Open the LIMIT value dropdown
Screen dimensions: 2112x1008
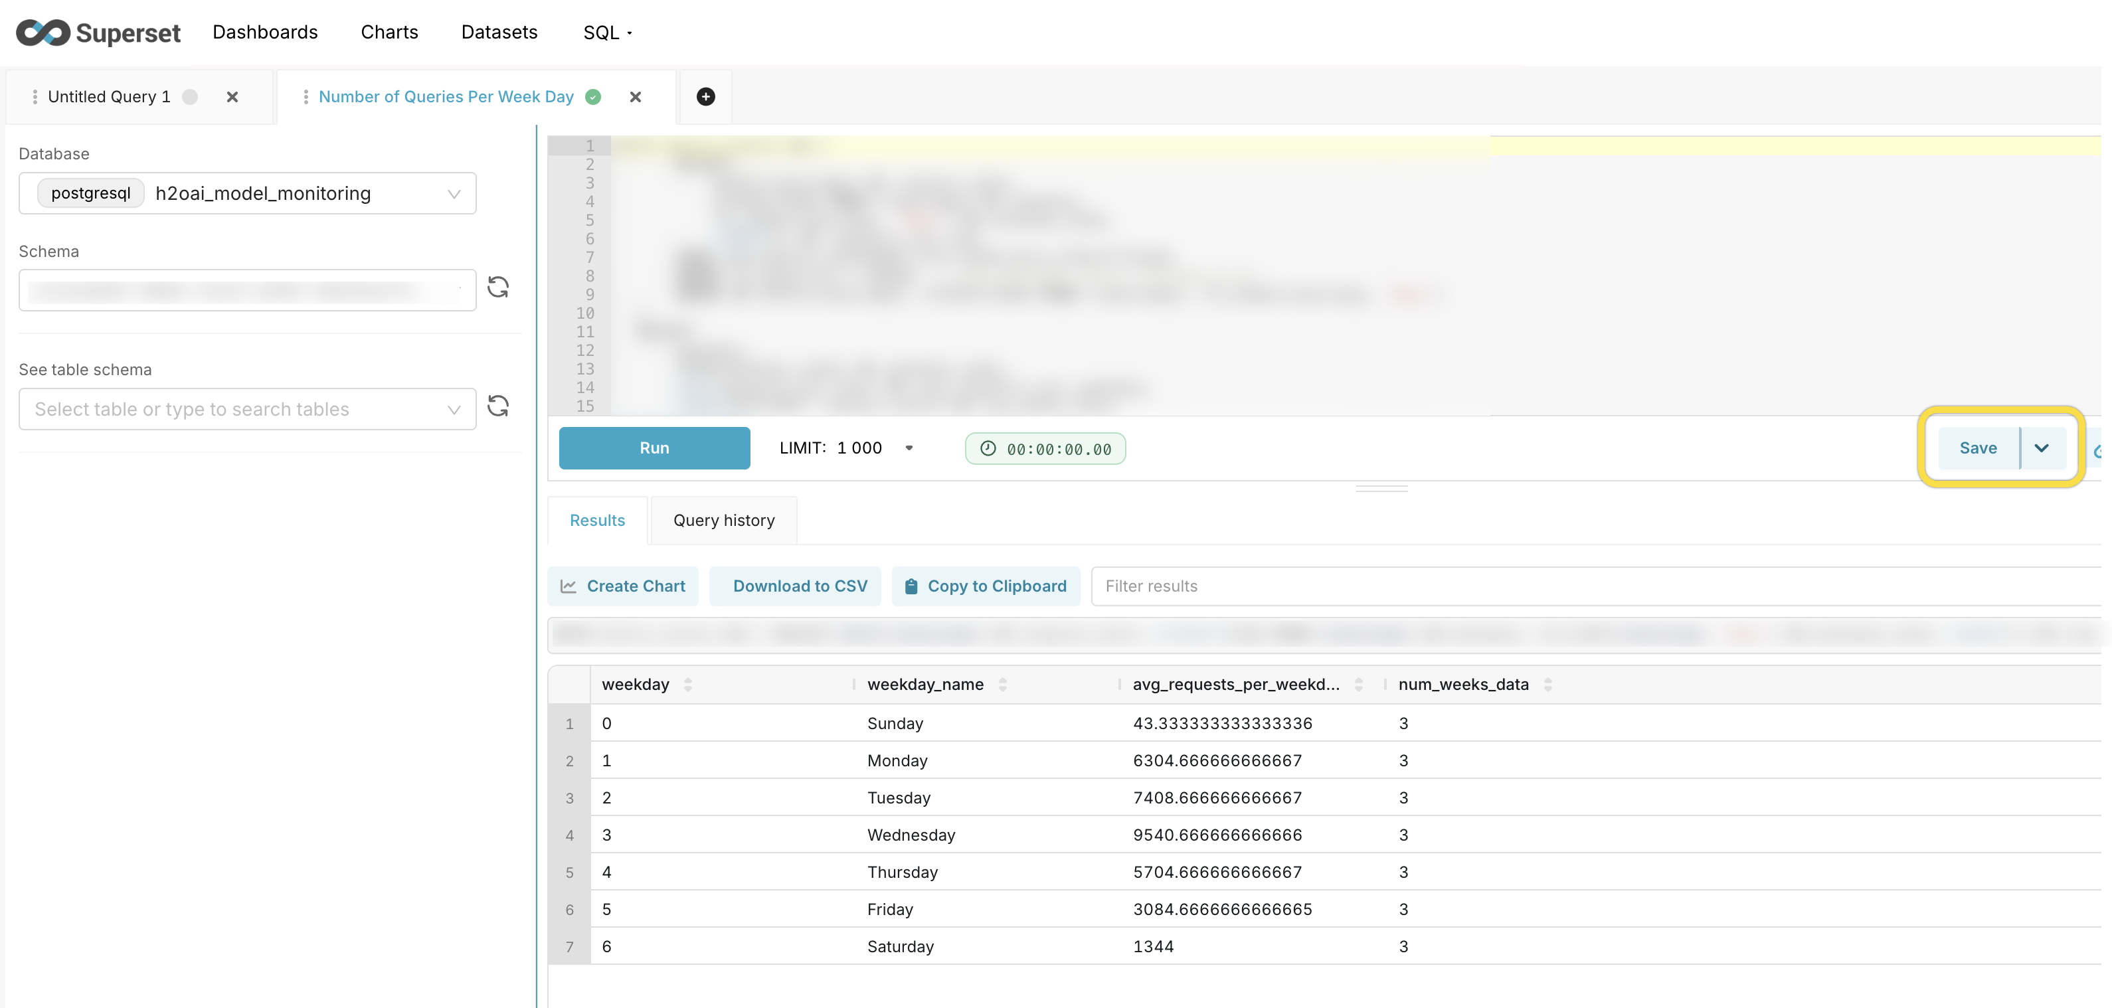coord(909,448)
